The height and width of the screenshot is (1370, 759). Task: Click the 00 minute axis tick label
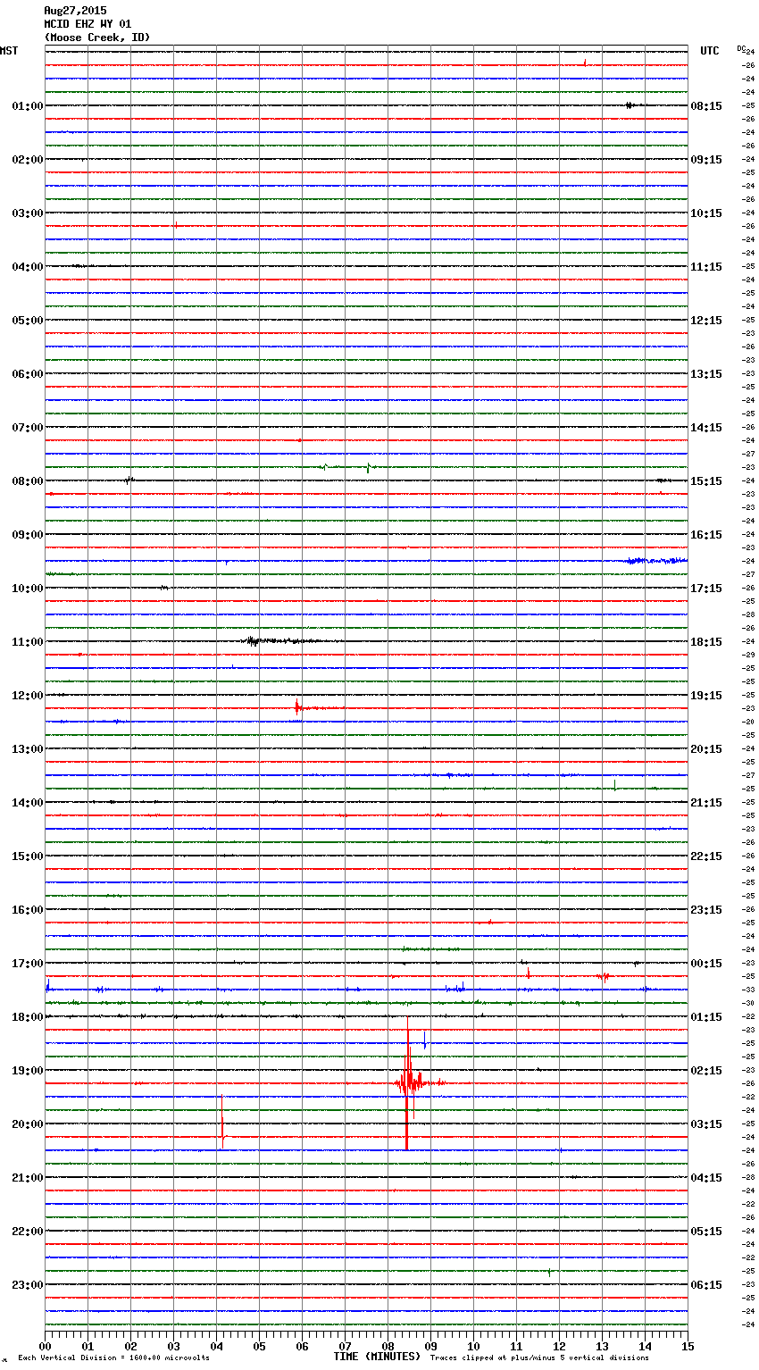(45, 1347)
